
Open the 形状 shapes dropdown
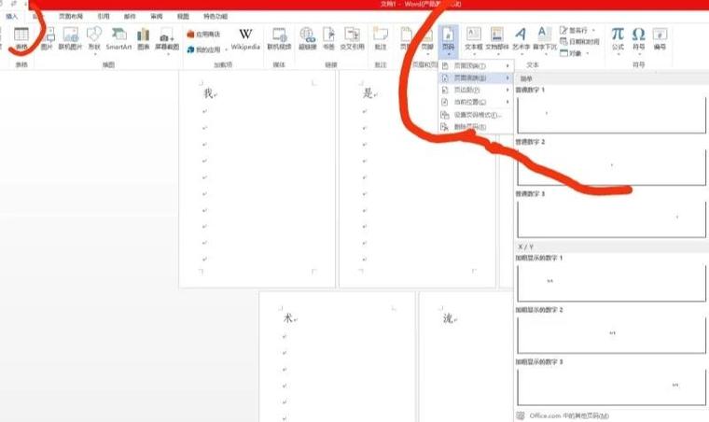click(x=94, y=41)
